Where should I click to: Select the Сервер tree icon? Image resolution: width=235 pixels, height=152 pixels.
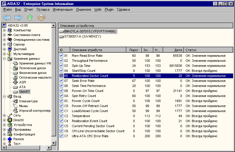[9, 44]
